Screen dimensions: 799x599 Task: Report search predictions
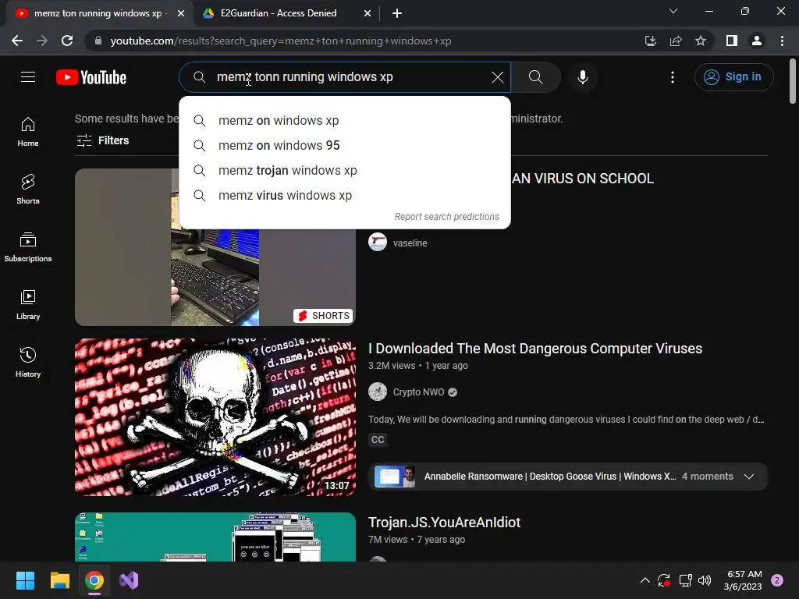pos(447,217)
